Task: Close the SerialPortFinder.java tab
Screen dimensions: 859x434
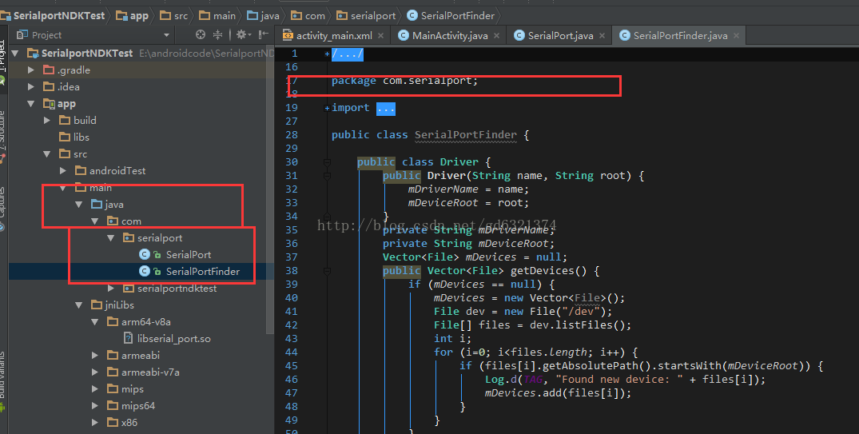Action: tap(736, 36)
